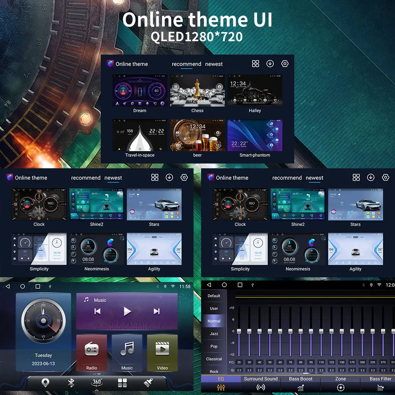Switch to newest tab in top panel
The image size is (395, 395).
[214, 64]
